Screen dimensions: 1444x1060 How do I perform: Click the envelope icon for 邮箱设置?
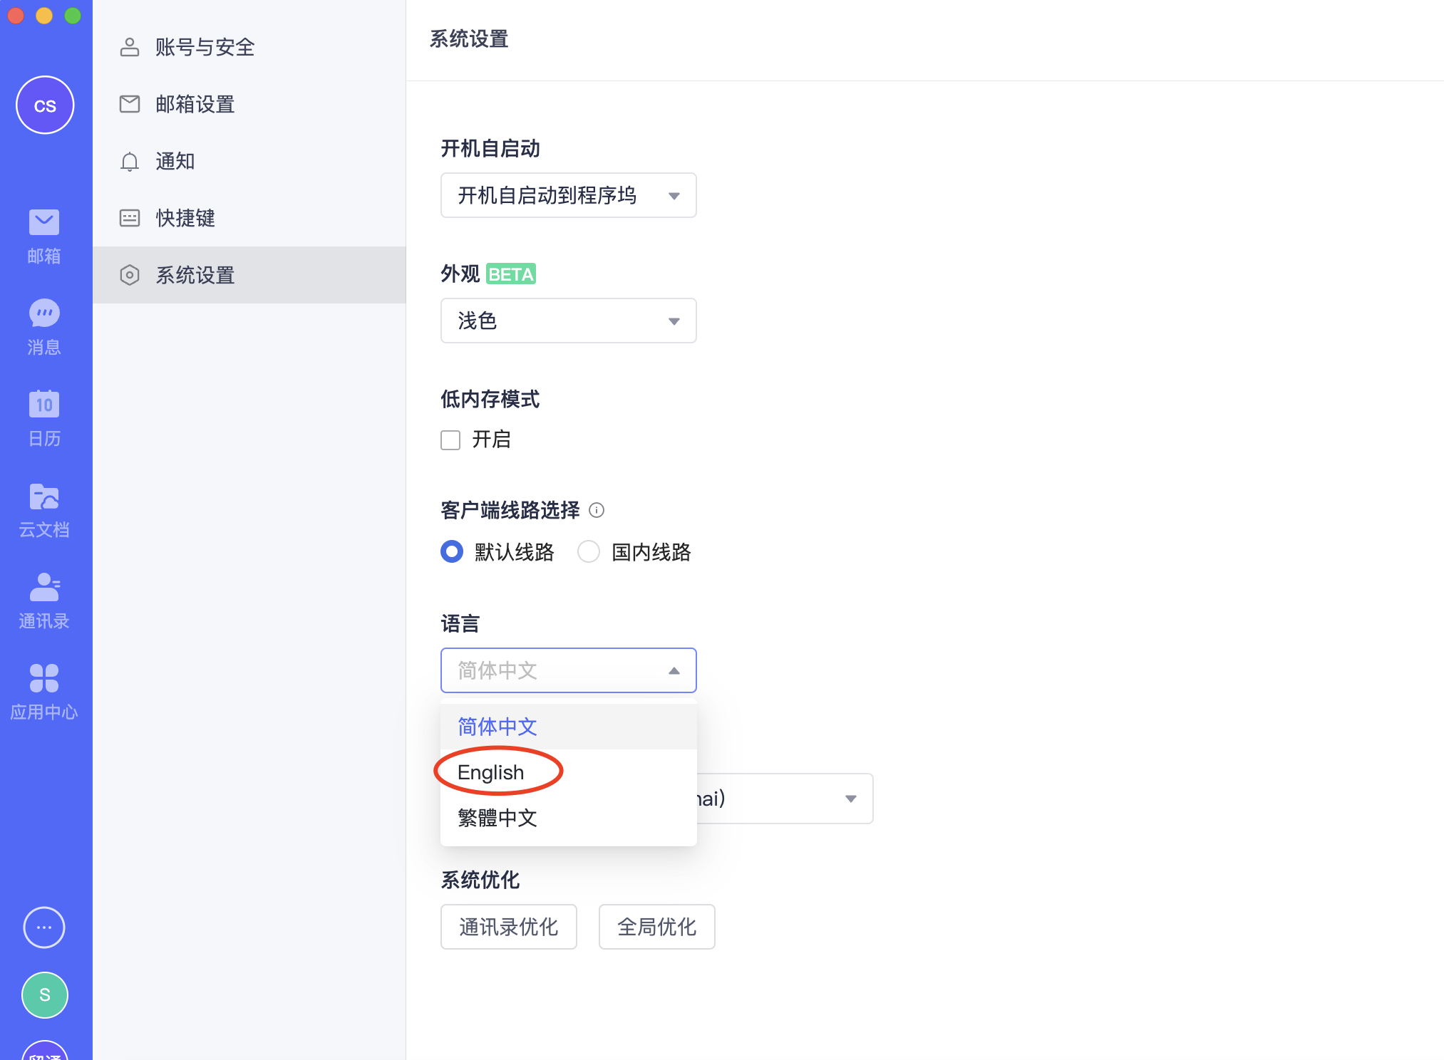(x=130, y=104)
